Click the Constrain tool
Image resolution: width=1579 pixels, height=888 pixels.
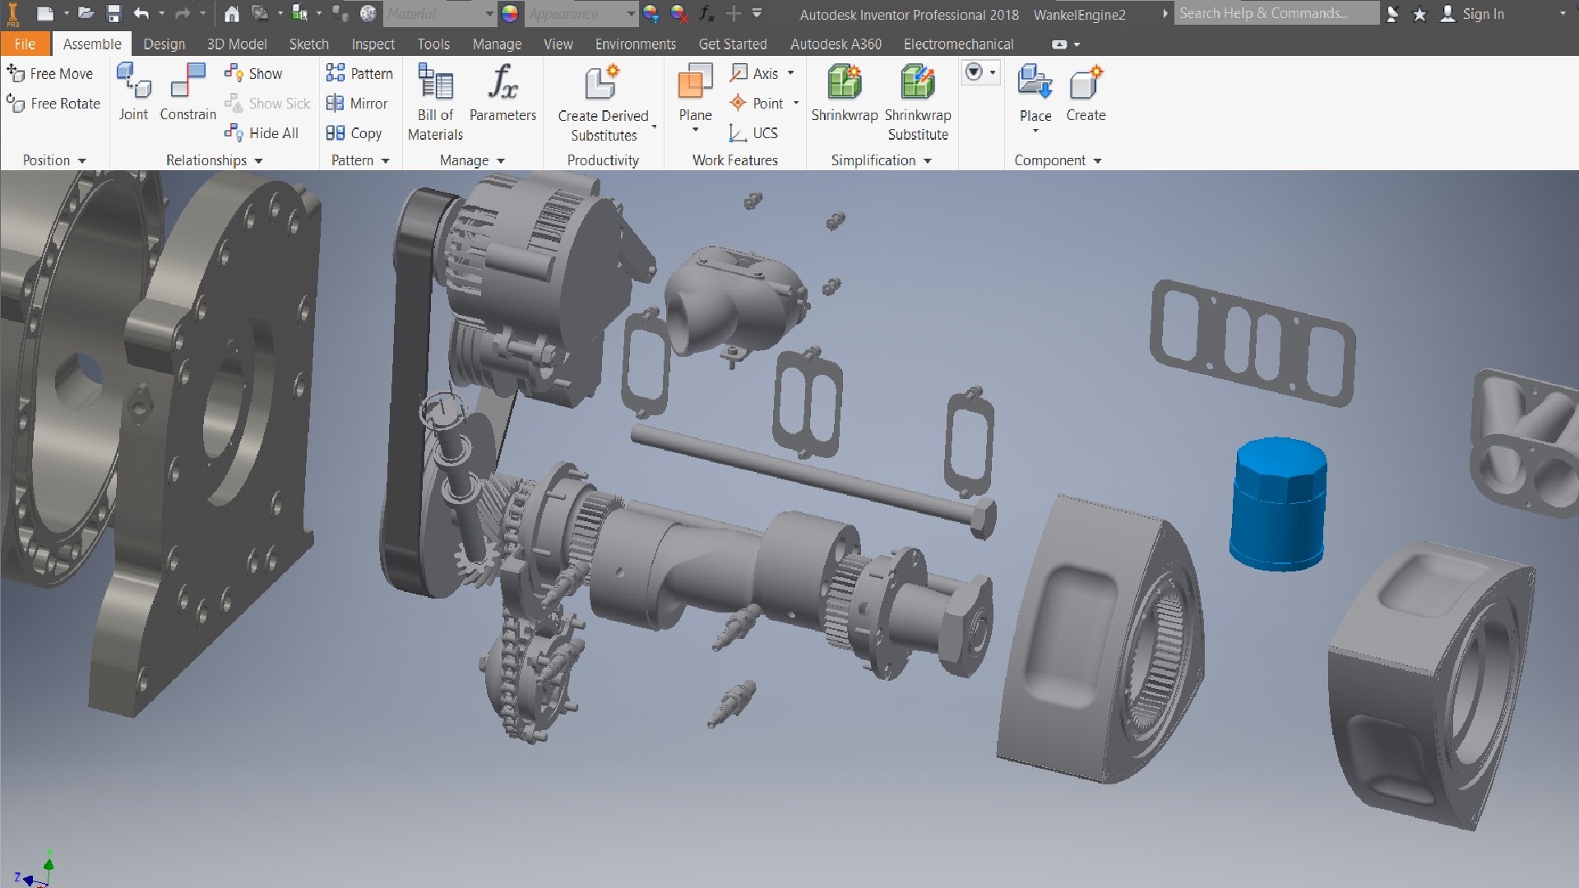188,92
